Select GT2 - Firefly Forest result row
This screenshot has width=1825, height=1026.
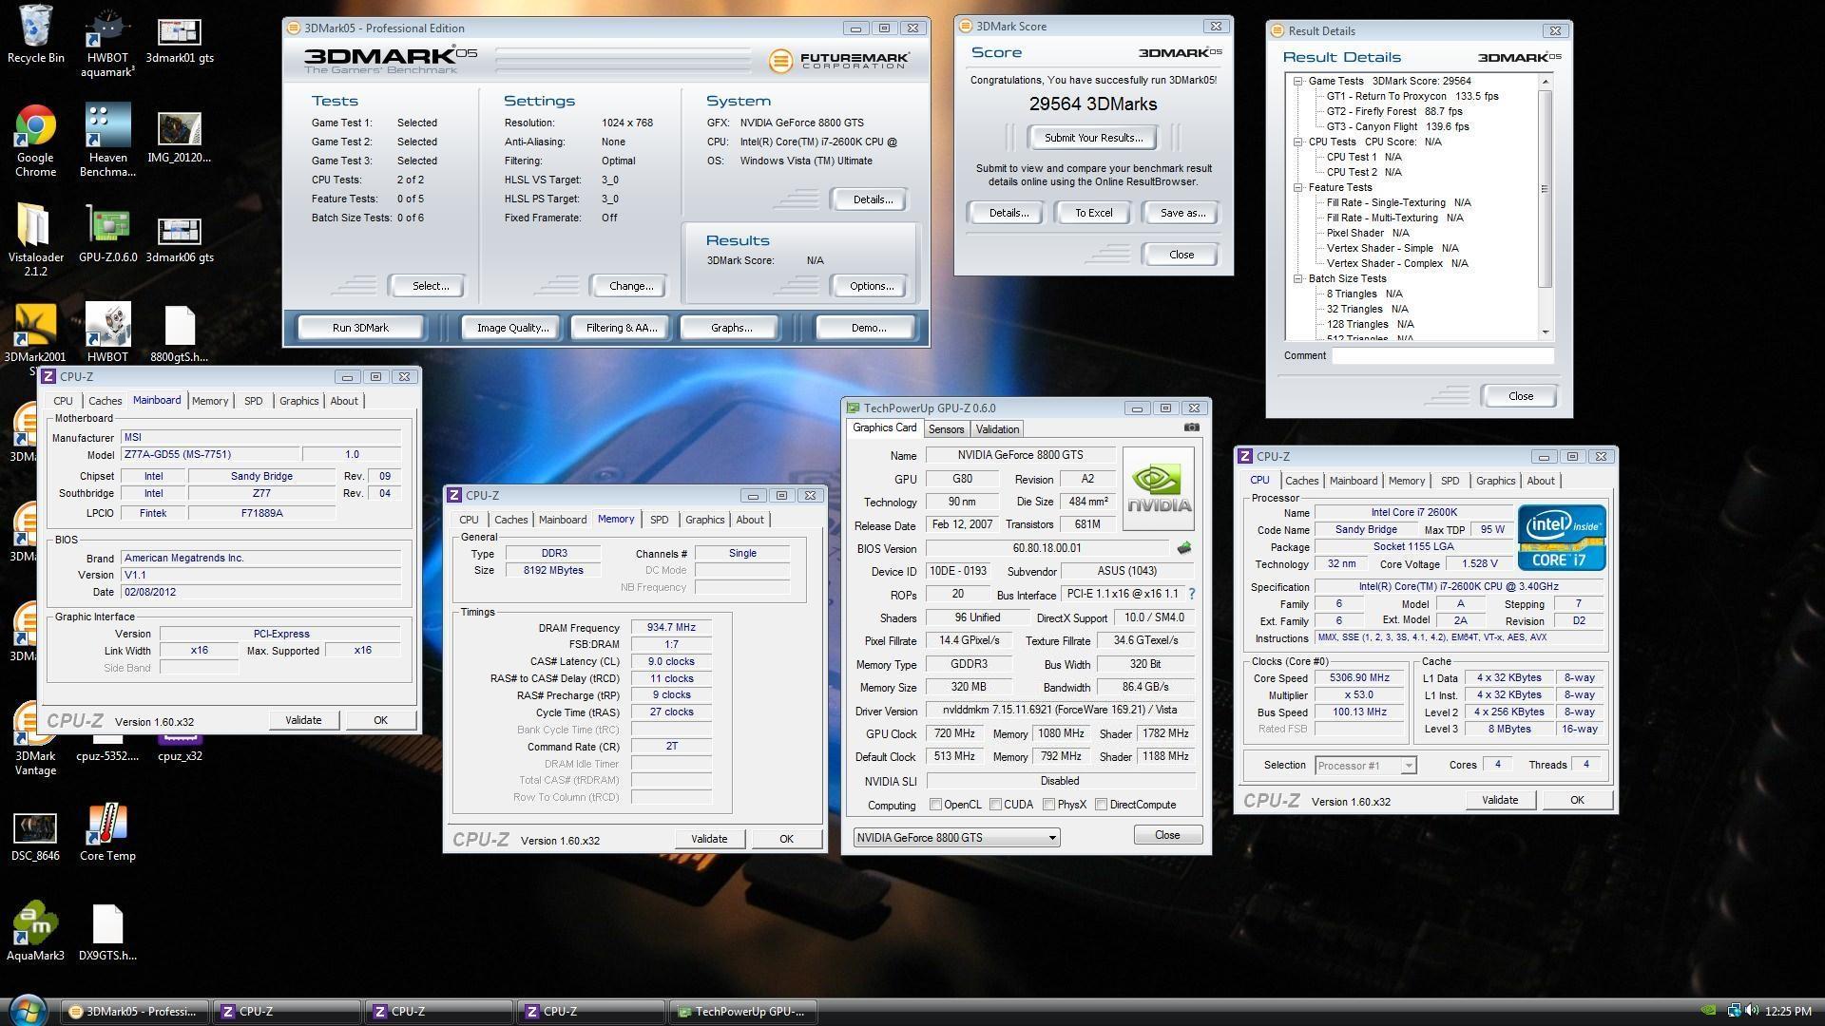pos(1394,111)
